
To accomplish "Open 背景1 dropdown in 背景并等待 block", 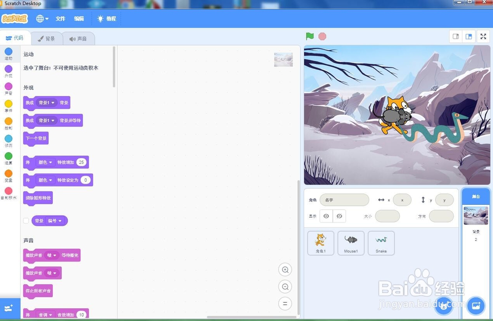I will click(46, 121).
